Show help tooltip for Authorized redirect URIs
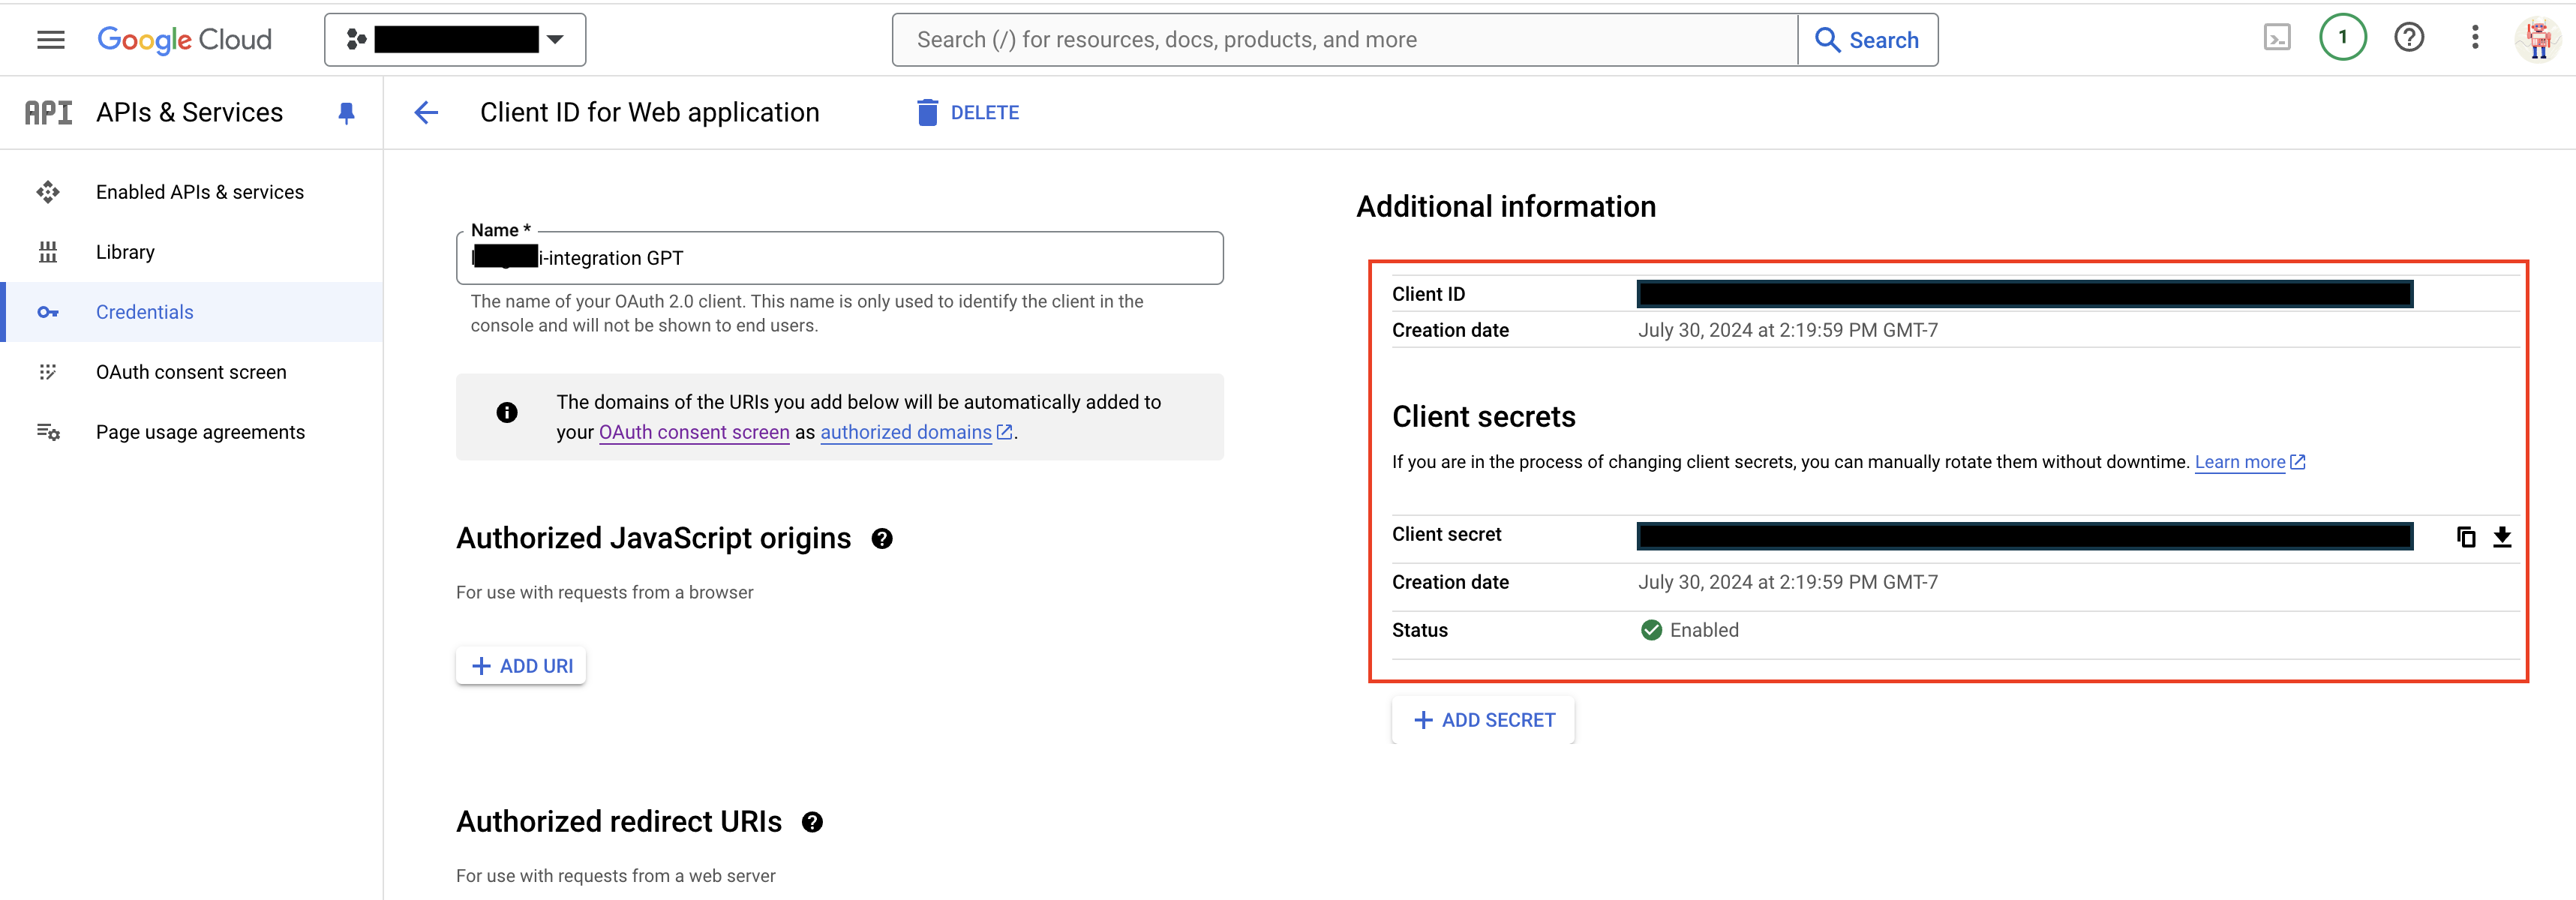Viewport: 2576px width, 900px height. [x=812, y=822]
